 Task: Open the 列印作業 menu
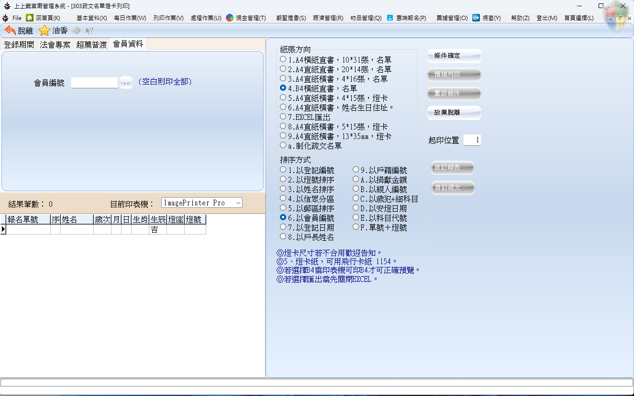pyautogui.click(x=168, y=18)
